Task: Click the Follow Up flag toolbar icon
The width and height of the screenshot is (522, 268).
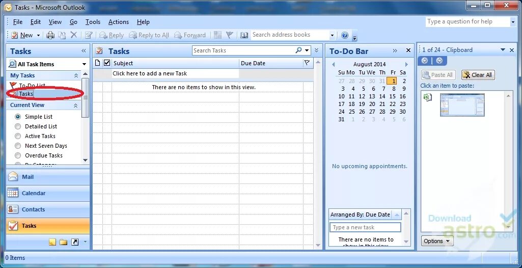Action: (x=229, y=35)
